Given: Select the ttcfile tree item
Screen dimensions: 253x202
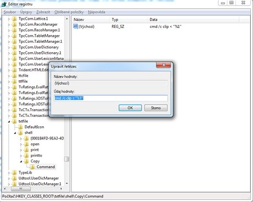Looking at the screenshot, I should [23, 76].
